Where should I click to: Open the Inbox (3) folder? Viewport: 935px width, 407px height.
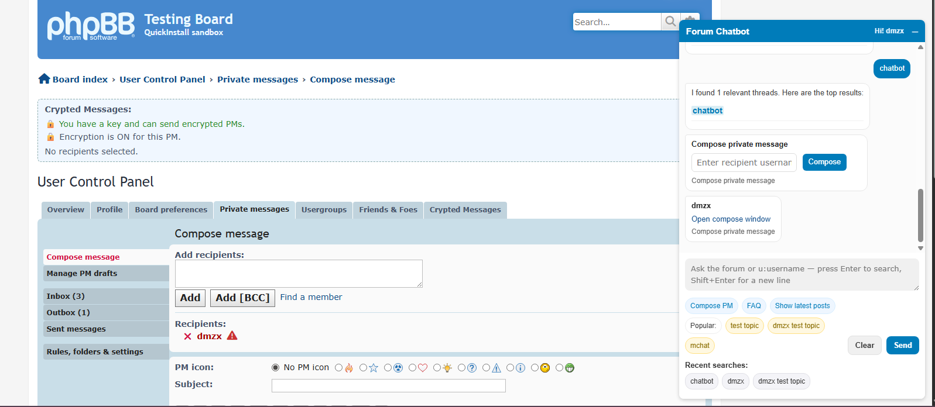tap(66, 296)
